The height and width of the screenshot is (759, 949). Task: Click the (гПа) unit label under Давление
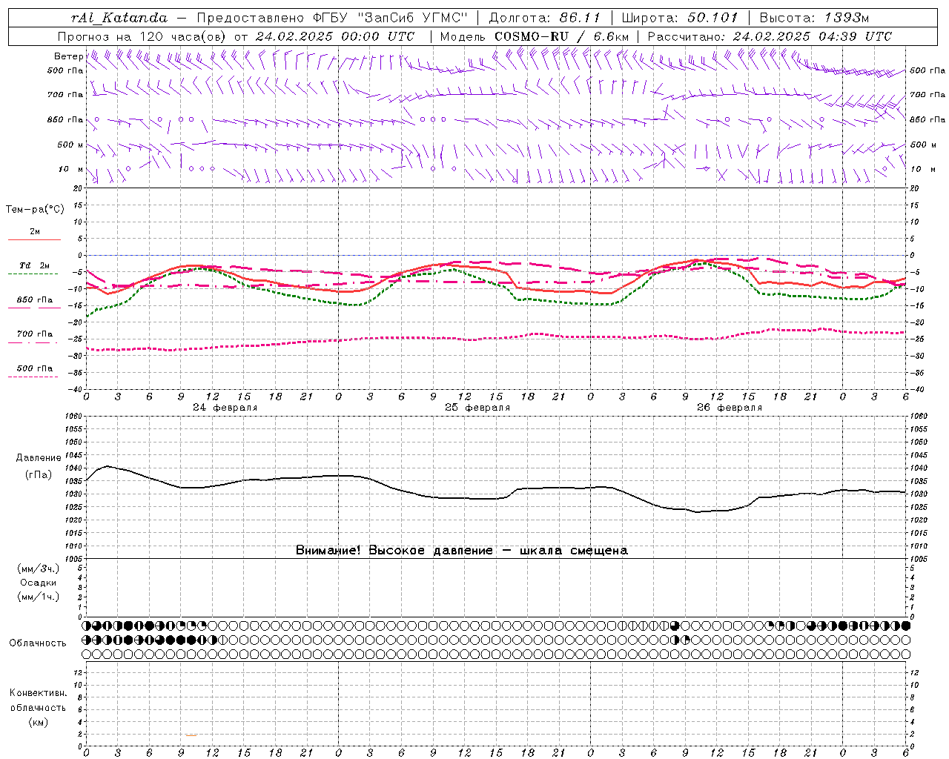[x=39, y=474]
